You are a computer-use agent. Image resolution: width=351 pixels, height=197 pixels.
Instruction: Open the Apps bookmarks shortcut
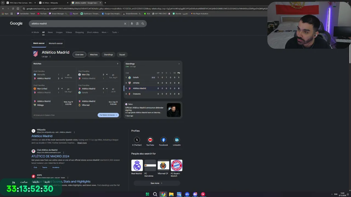coord(5,14)
